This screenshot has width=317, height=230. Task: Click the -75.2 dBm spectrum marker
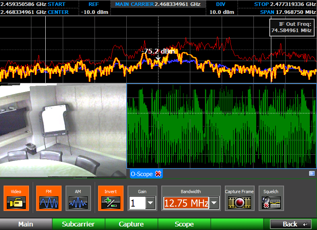[x=158, y=52]
